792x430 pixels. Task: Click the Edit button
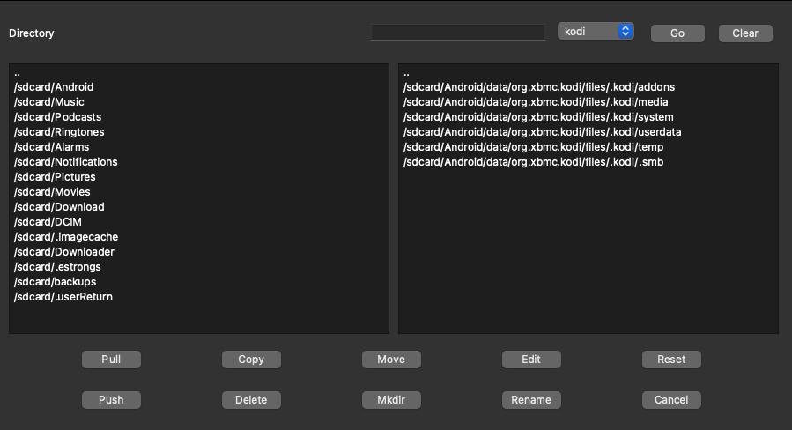click(531, 360)
